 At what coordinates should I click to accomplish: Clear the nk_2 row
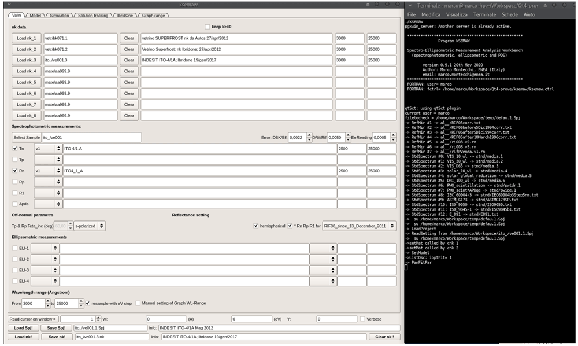tap(129, 49)
